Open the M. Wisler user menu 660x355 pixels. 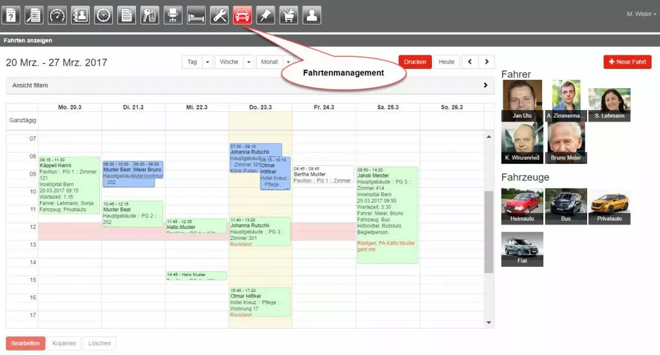point(641,14)
